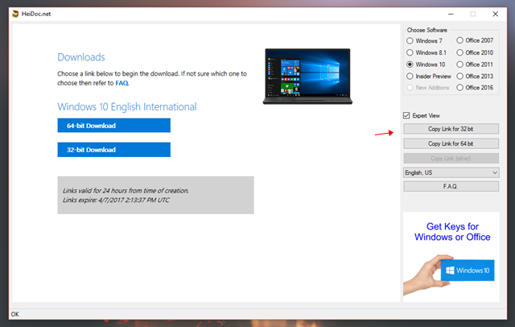Uncheck the Expert View checkbox
Screen dimensions: 515x327
pos(407,116)
